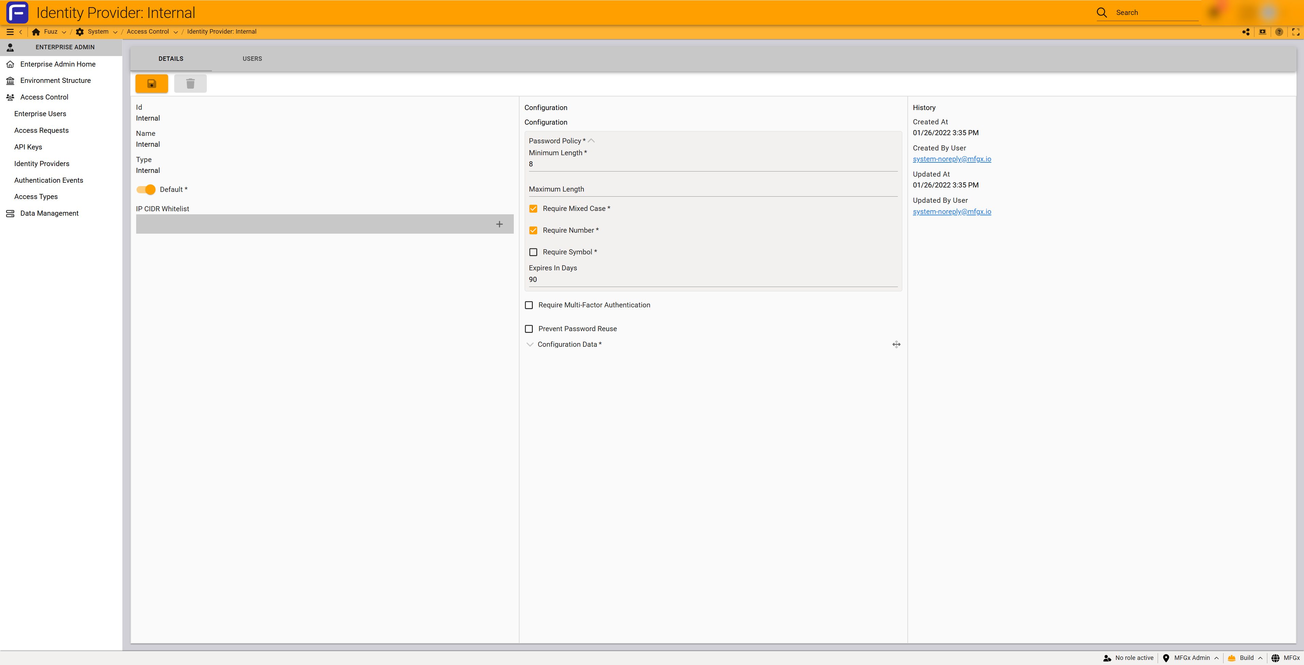Screen dimensions: 1304x665
Task: Open API Keys in sidebar
Action: pos(28,147)
